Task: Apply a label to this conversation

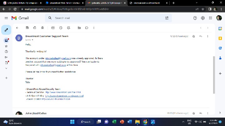Action: (87, 28)
